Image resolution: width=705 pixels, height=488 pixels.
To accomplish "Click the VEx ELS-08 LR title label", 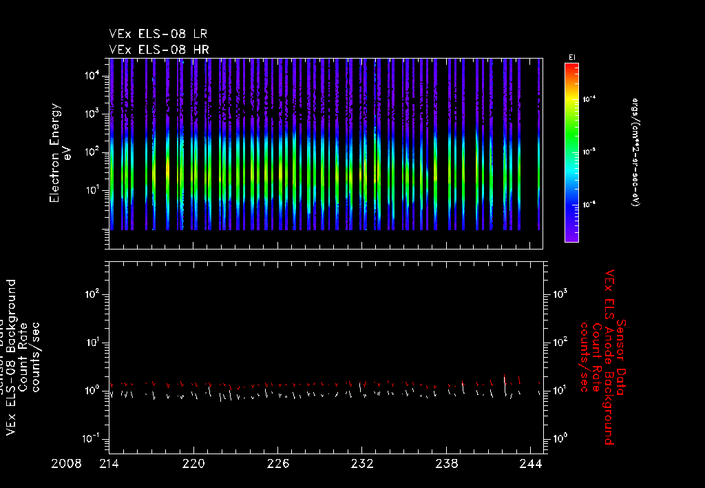I will click(158, 34).
